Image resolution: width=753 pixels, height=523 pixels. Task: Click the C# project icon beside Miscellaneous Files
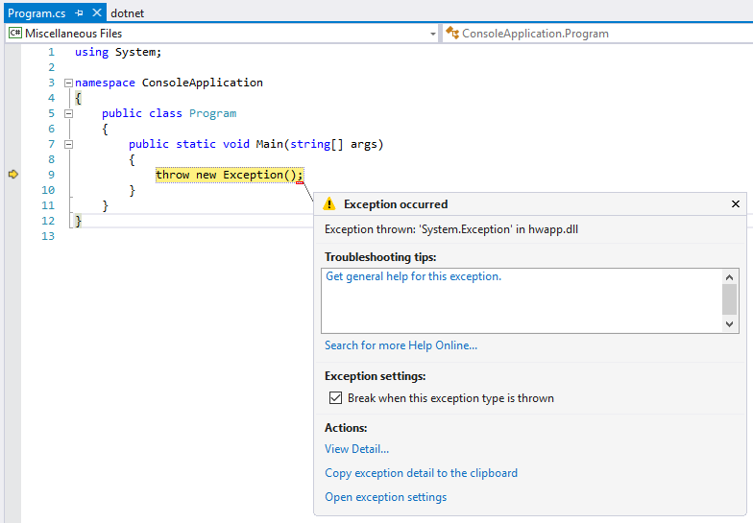pyautogui.click(x=15, y=33)
